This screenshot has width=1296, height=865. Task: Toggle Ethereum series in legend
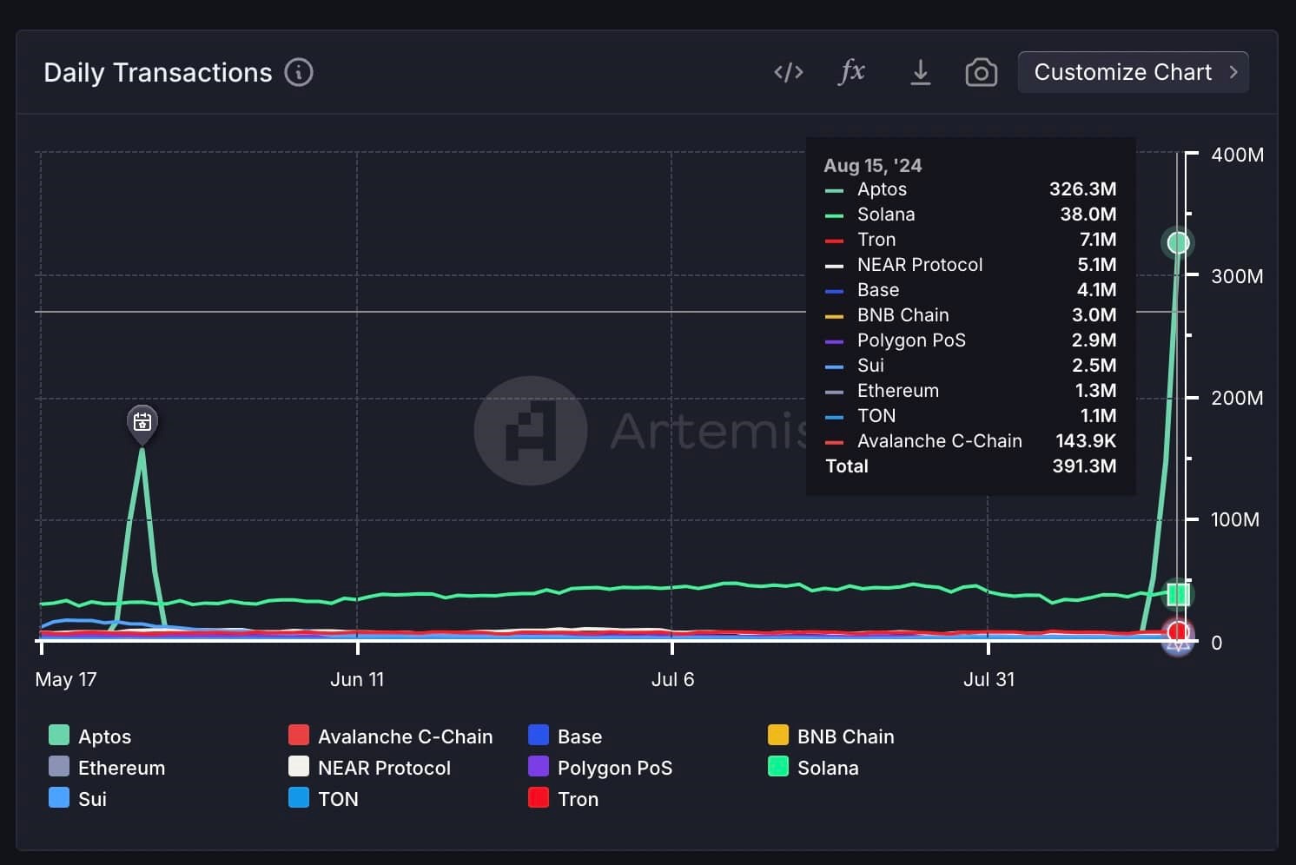(107, 767)
